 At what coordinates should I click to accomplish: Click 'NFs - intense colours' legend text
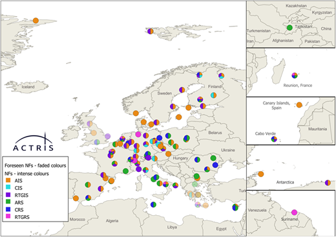pyautogui.click(x=26, y=173)
